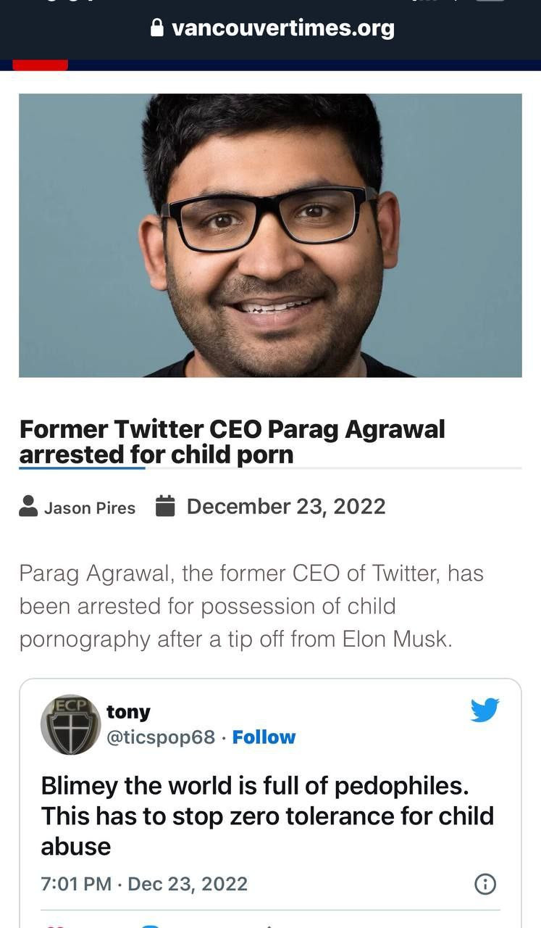Image resolution: width=541 pixels, height=928 pixels.
Task: Open the article's featured photo
Action: click(x=270, y=235)
